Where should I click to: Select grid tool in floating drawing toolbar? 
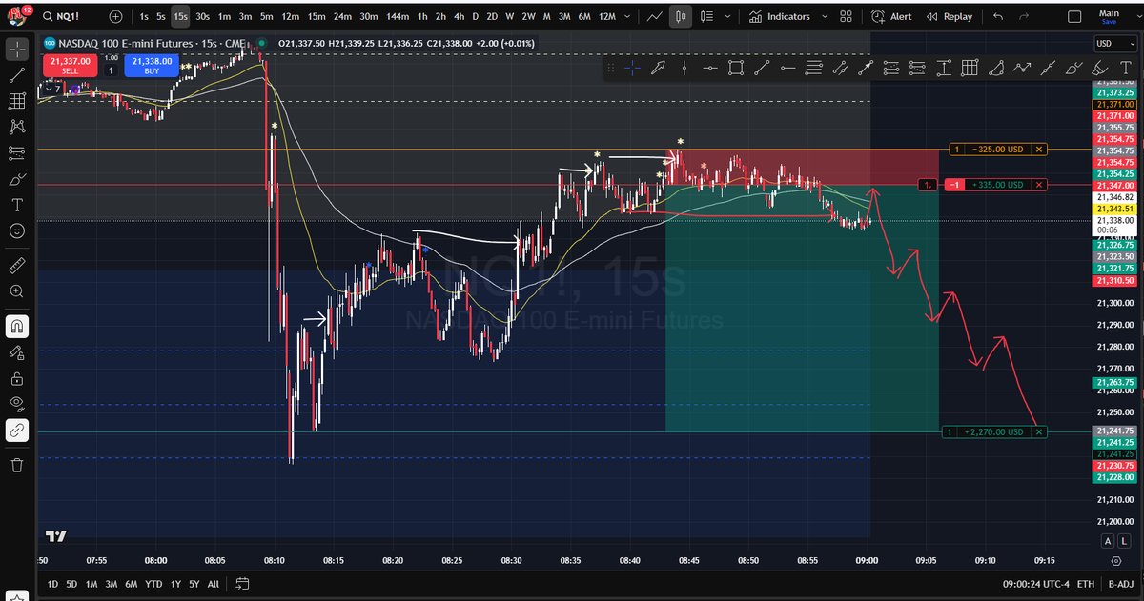(970, 68)
